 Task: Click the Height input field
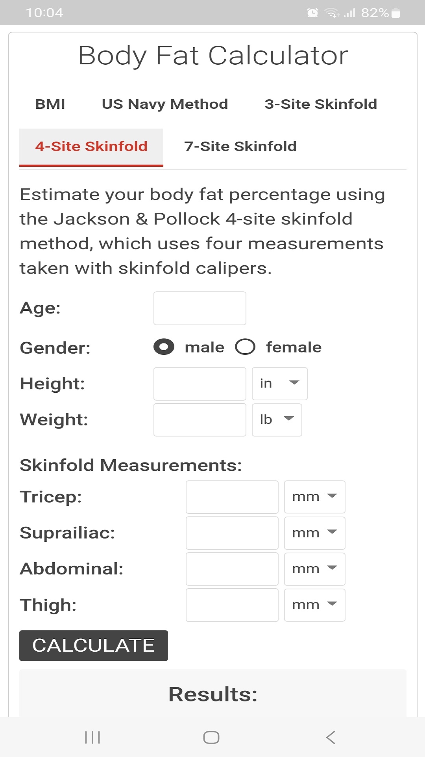pos(200,384)
